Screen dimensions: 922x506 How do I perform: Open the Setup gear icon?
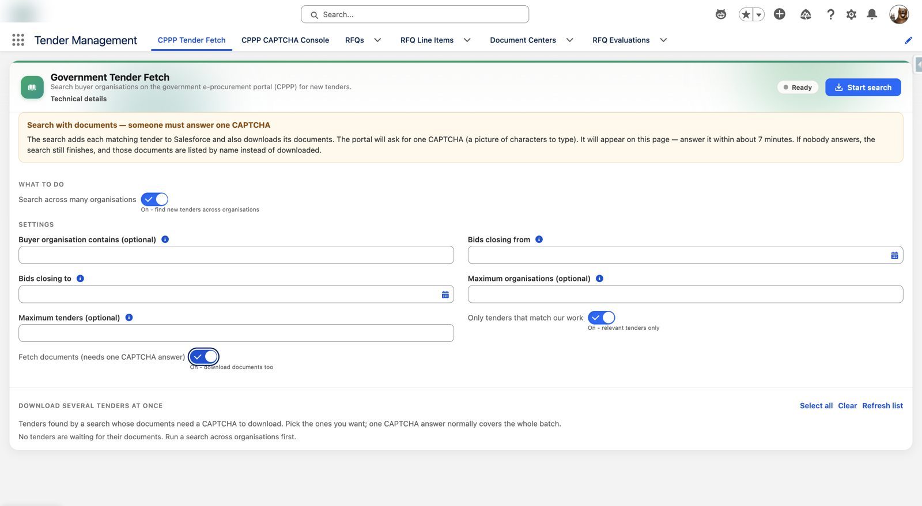[x=851, y=14]
